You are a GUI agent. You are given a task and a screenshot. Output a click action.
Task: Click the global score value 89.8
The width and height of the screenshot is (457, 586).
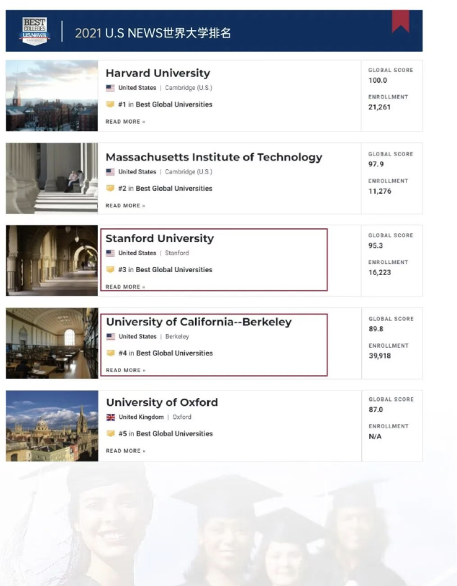tap(376, 329)
